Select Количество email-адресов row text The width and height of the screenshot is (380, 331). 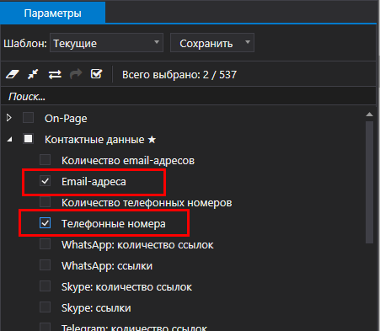tap(128, 161)
